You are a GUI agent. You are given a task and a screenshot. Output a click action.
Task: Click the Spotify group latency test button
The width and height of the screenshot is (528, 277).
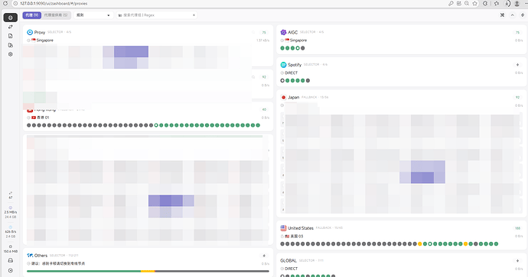click(x=517, y=64)
